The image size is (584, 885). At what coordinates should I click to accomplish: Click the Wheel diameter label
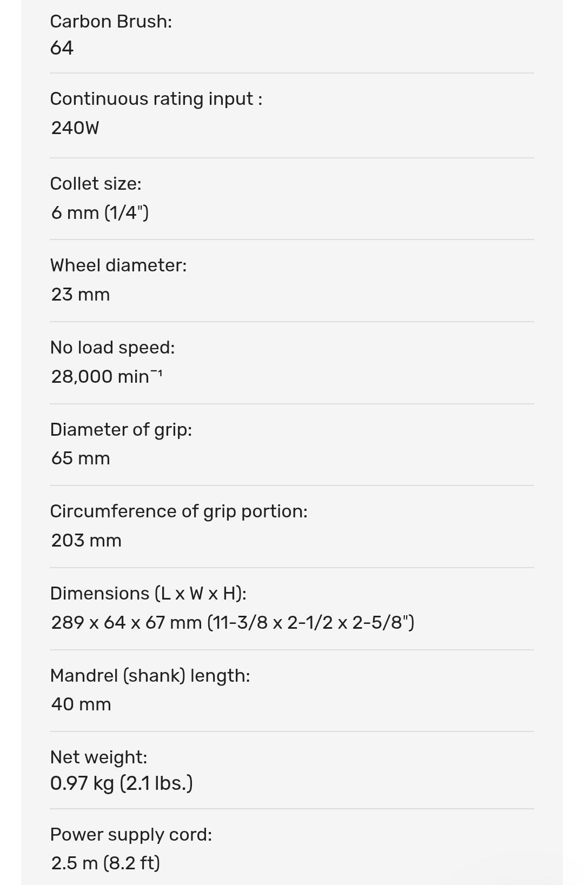[x=118, y=265]
